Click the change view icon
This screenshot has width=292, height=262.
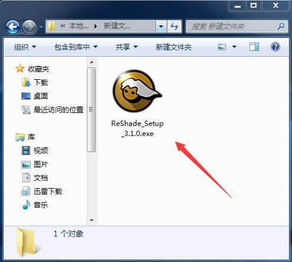click(222, 47)
